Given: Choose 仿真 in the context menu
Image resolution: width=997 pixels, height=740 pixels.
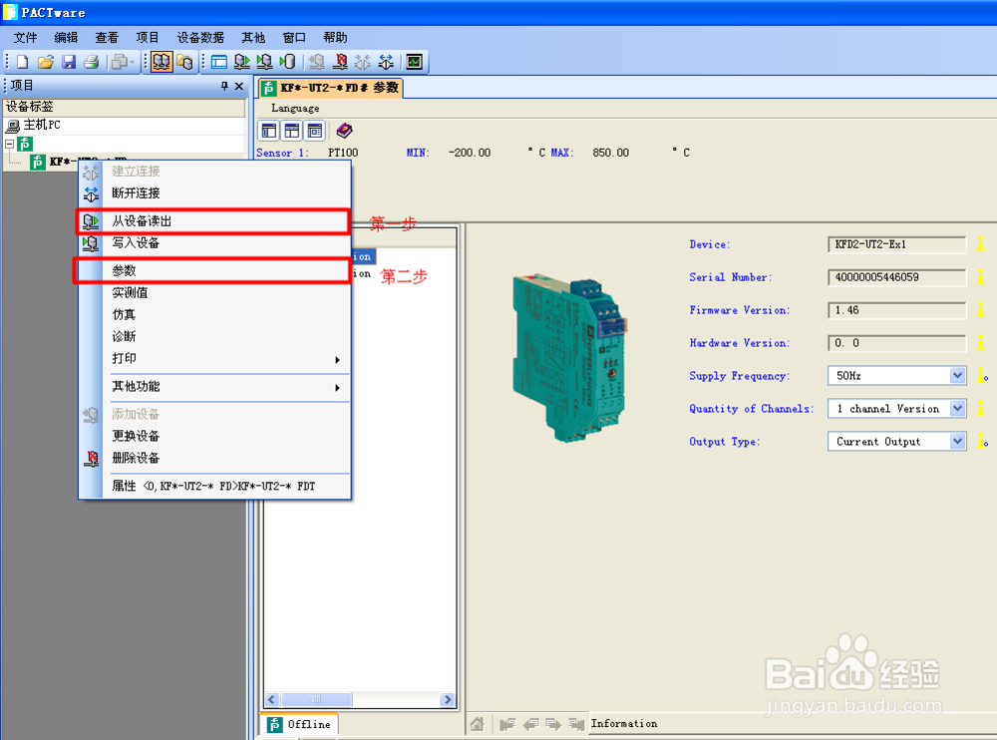Looking at the screenshot, I should point(215,314).
